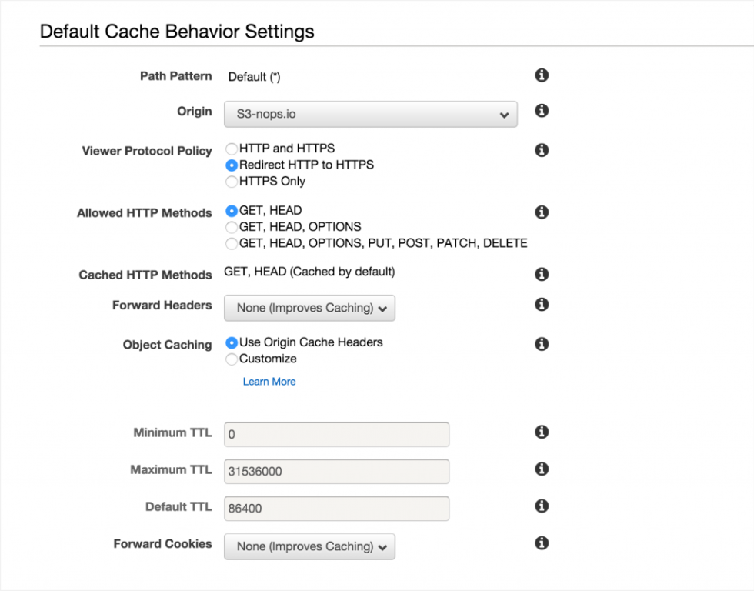The image size is (754, 591).
Task: Open the Forward Cookies dropdown
Action: [309, 546]
